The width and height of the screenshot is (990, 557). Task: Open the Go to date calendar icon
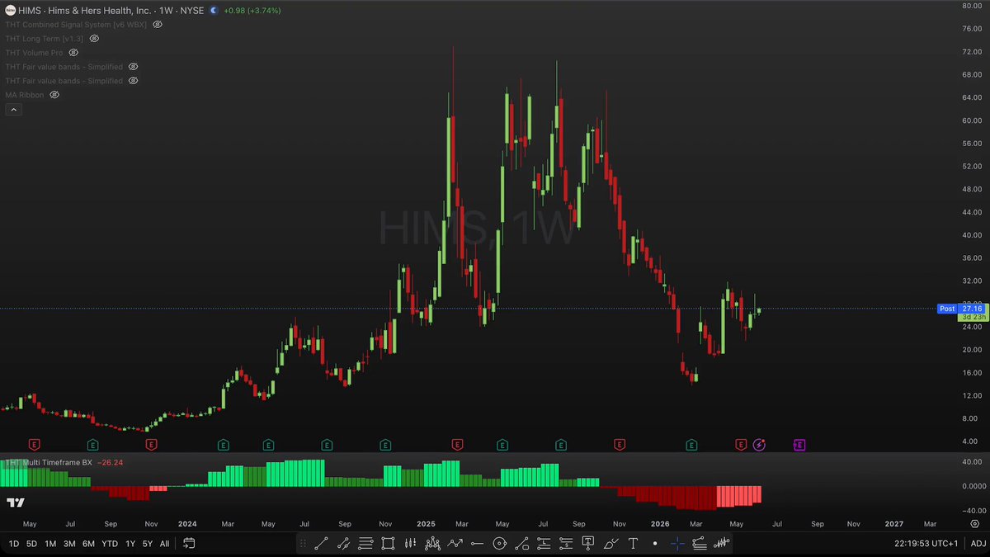189,543
